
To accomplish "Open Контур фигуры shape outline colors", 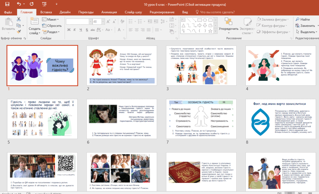I will coord(272,26).
